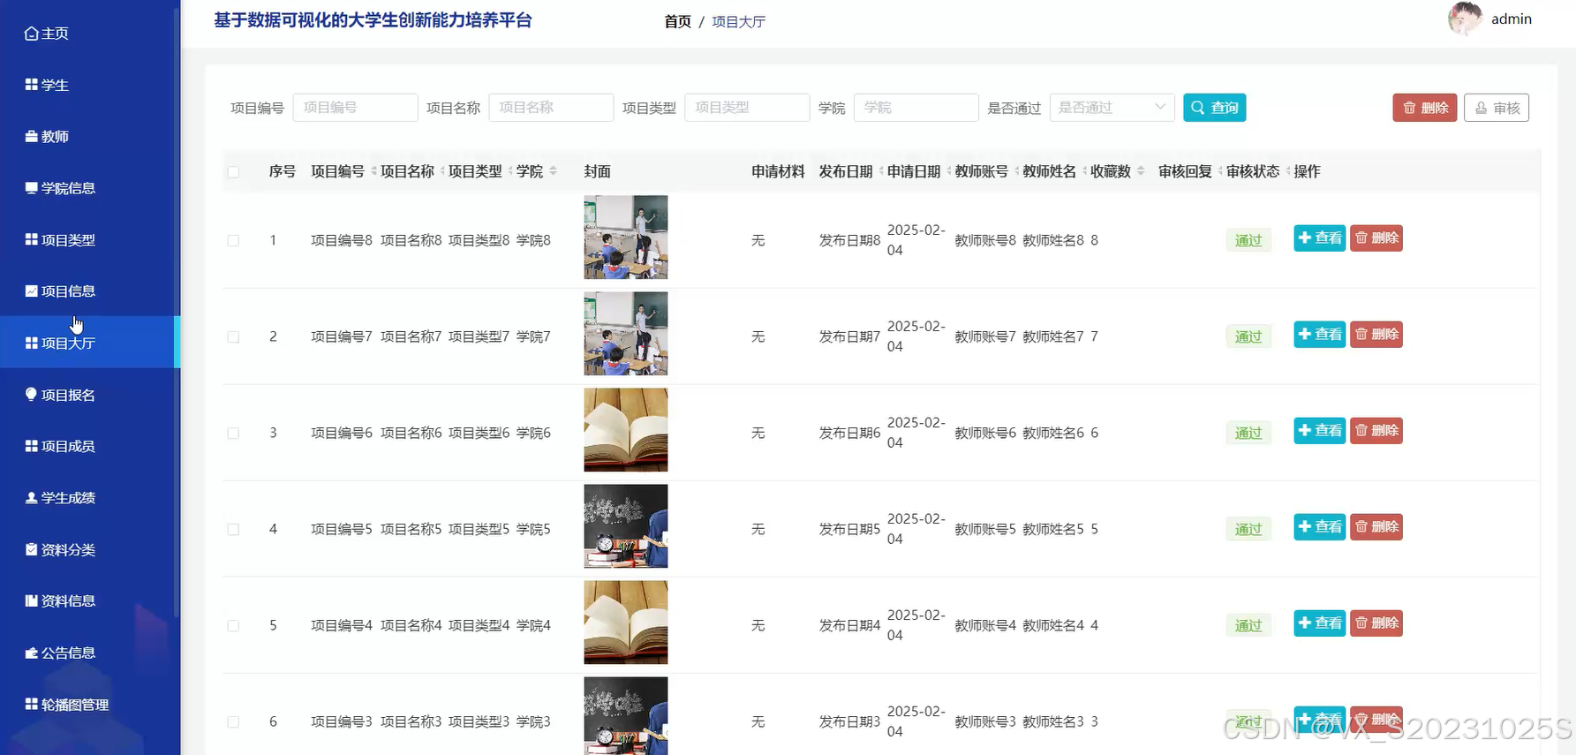Sort by the 项目类型 column arrows
The width and height of the screenshot is (1576, 755).
tap(510, 171)
